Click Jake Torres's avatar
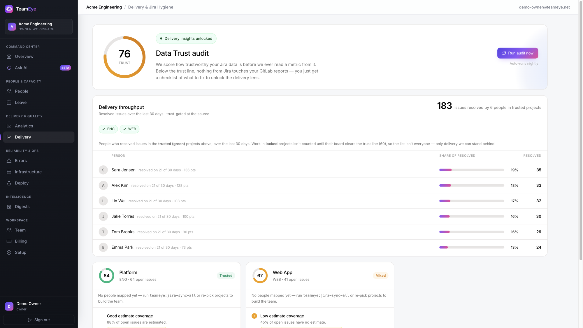This screenshot has width=583, height=328. point(103,216)
